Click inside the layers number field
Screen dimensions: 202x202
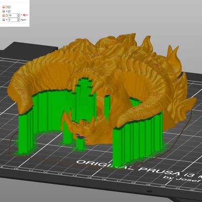pyautogui.click(x=13, y=20)
